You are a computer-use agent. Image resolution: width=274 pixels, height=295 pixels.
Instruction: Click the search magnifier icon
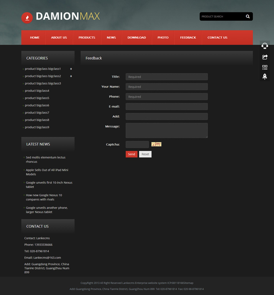point(248,16)
